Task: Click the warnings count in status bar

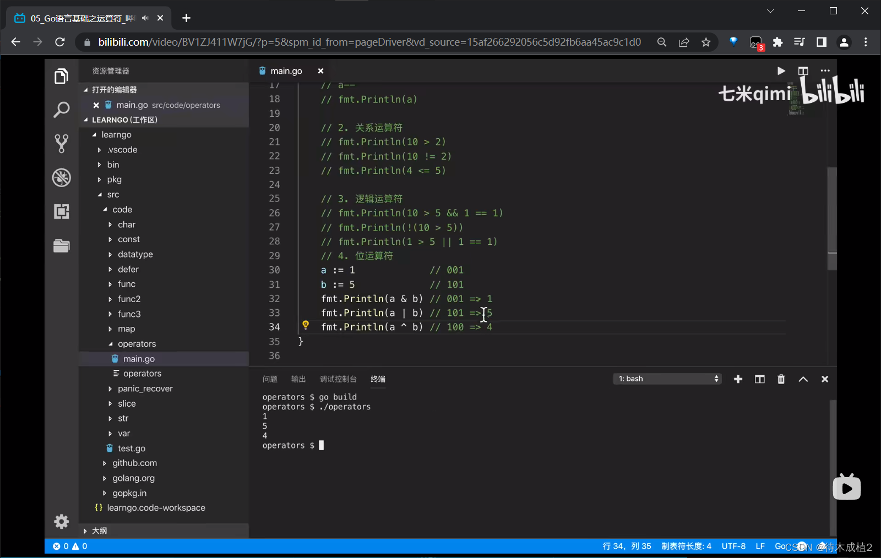Action: [80, 546]
